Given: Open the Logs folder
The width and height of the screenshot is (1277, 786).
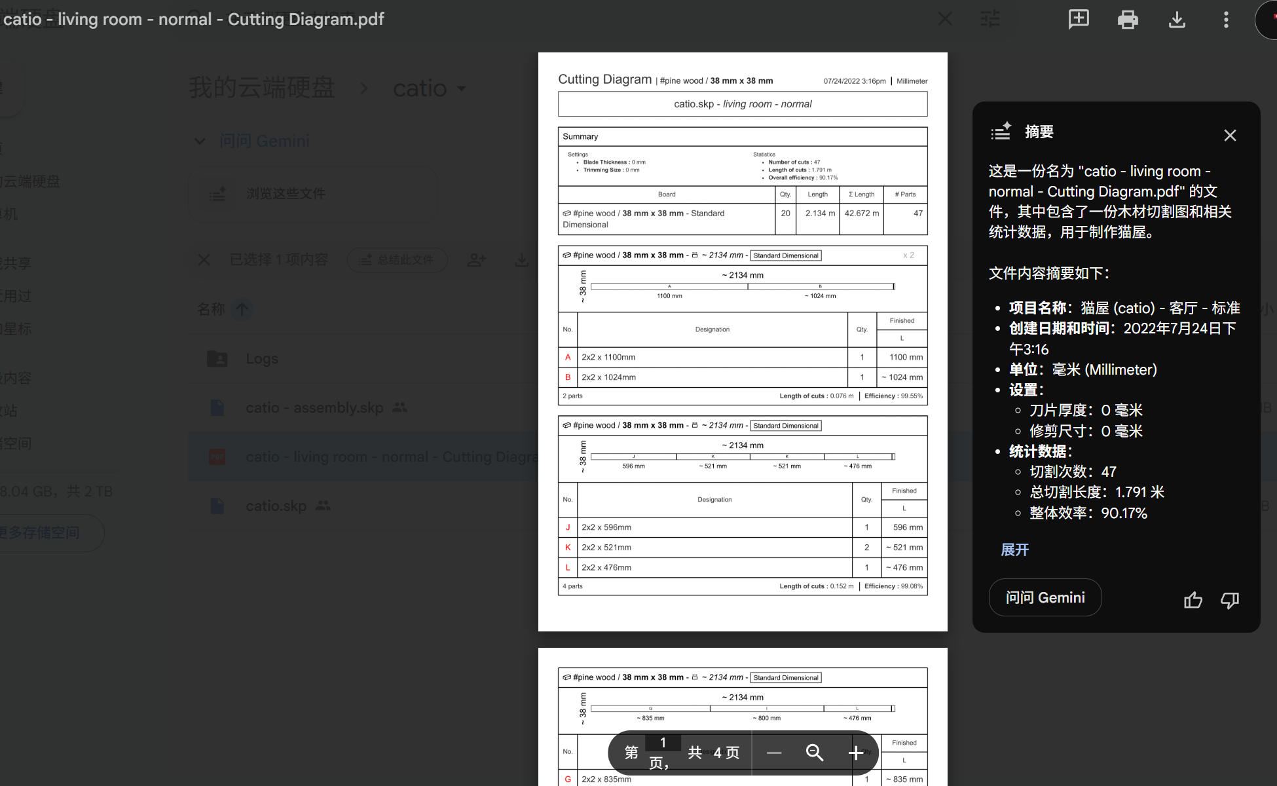Looking at the screenshot, I should [262, 359].
